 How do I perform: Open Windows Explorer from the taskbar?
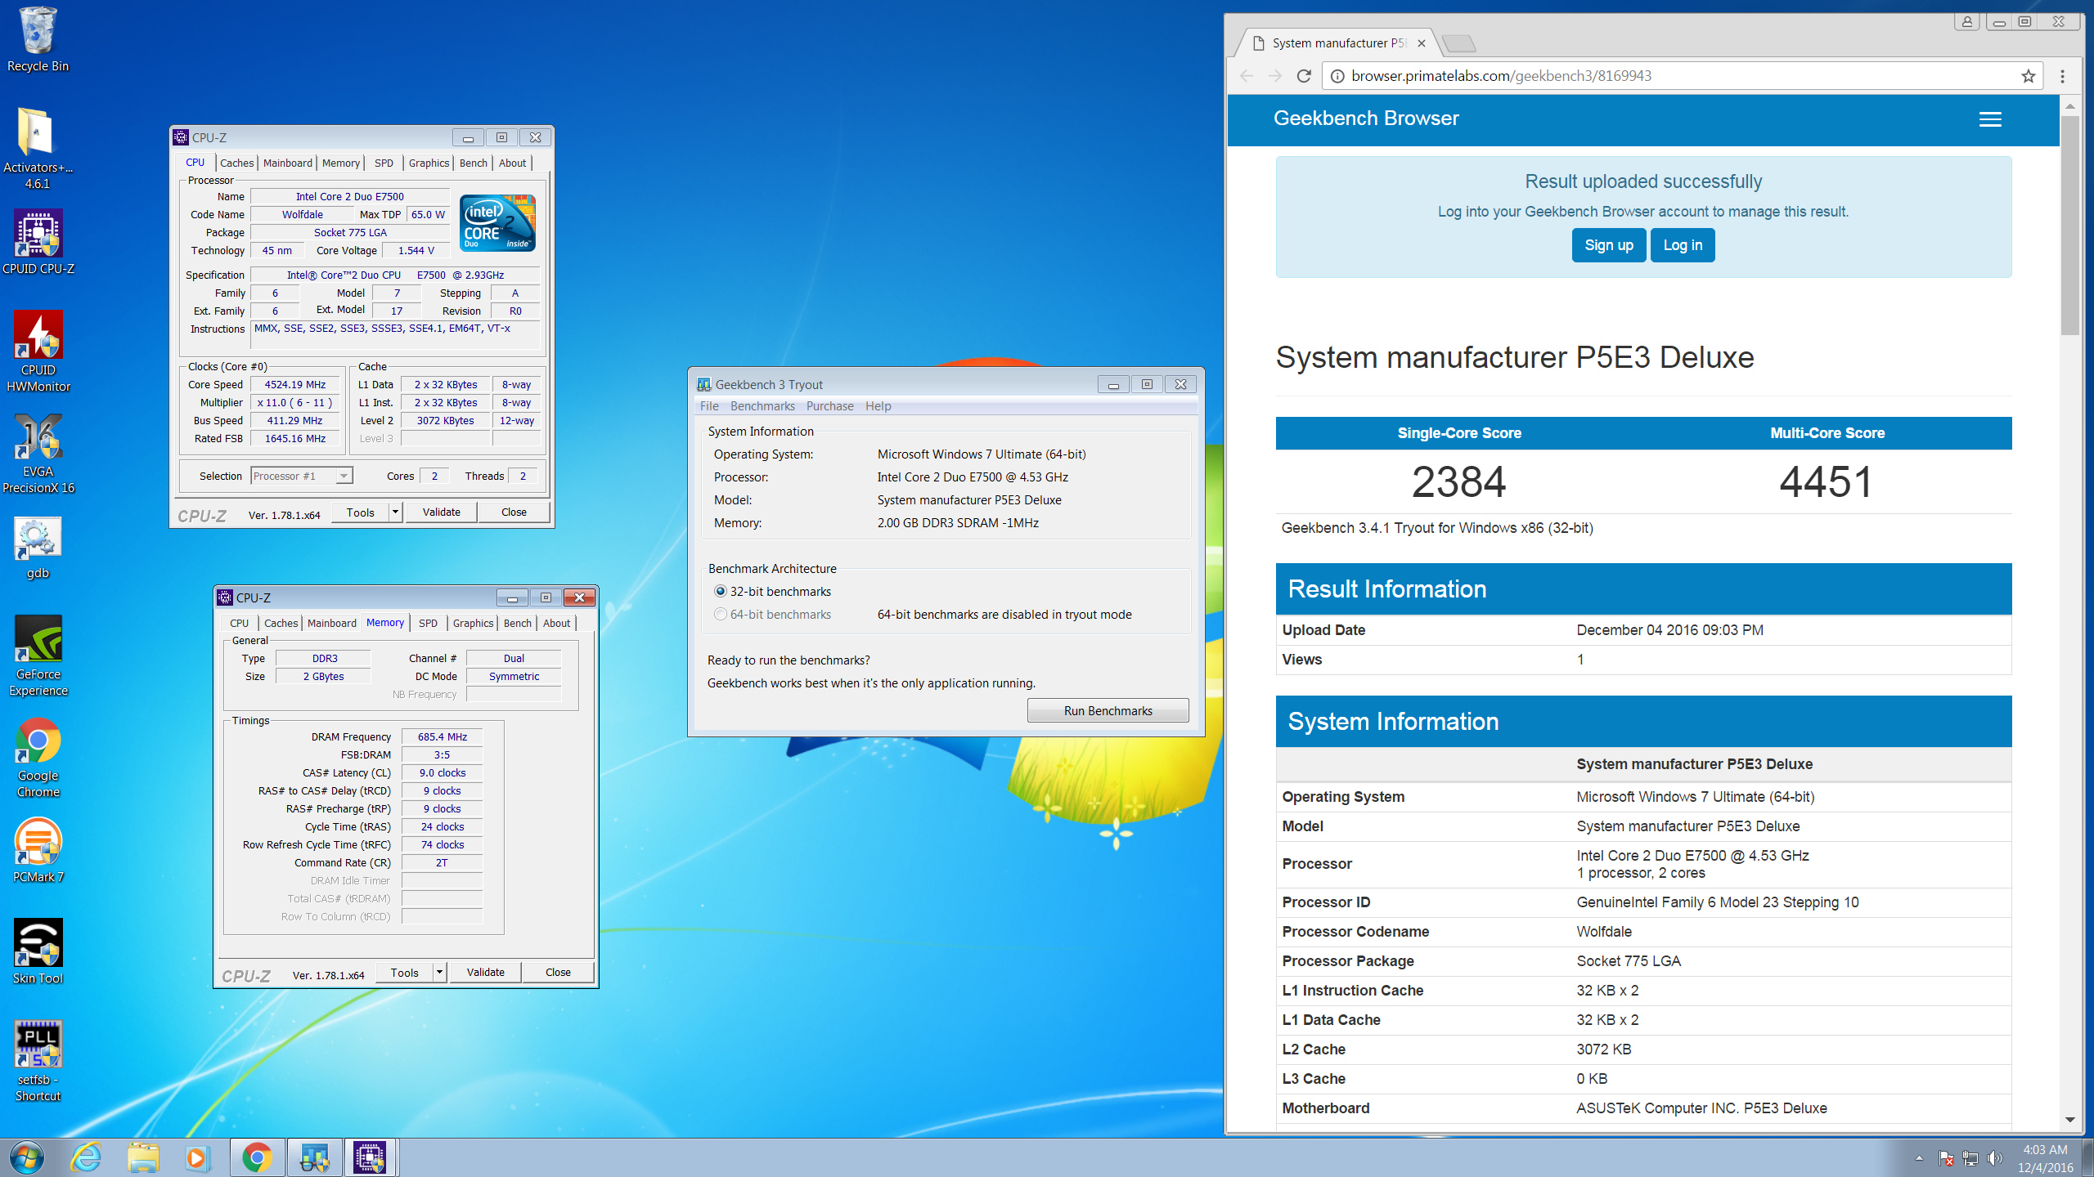tap(143, 1157)
